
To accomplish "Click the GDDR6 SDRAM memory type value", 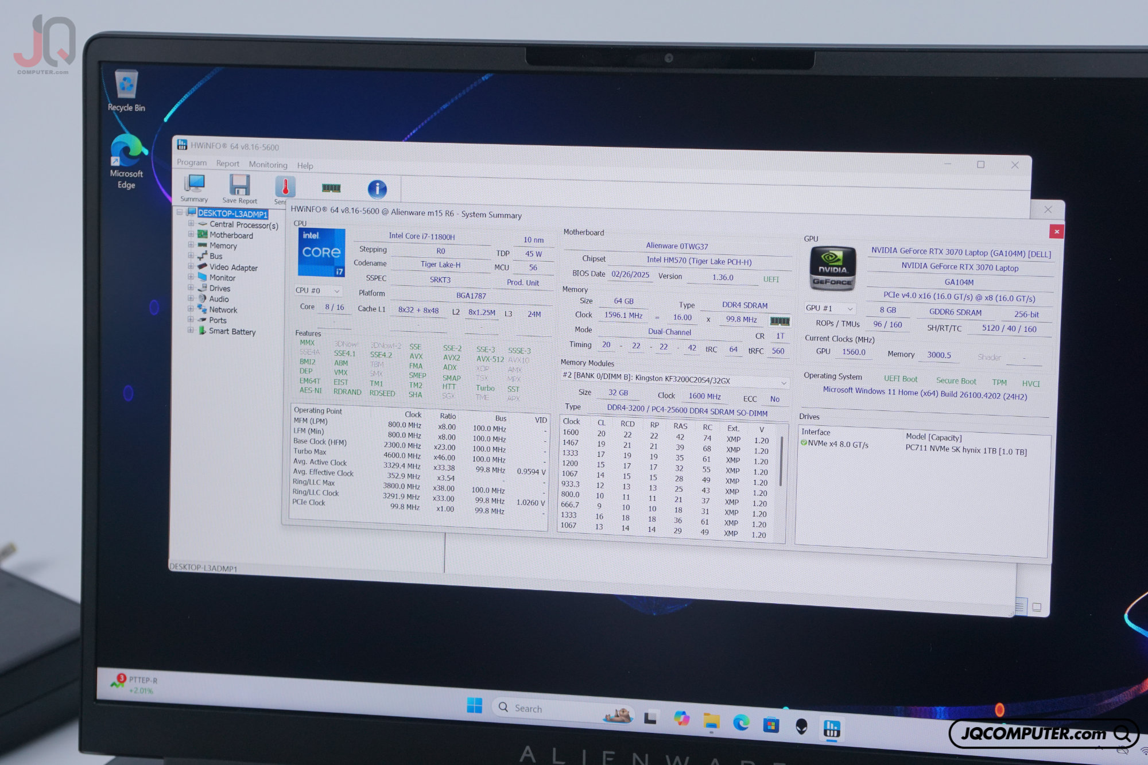I will [x=955, y=312].
